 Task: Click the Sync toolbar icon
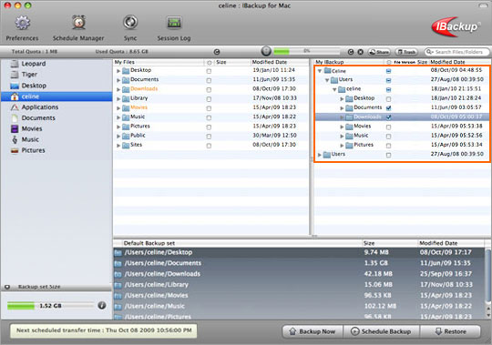pyautogui.click(x=130, y=22)
